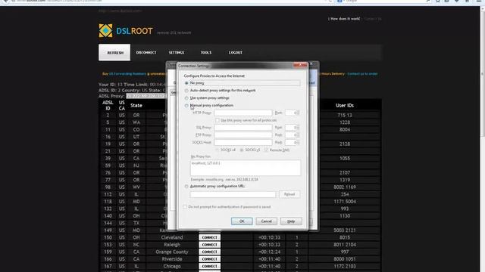Image resolution: width=485 pixels, height=272 pixels.
Task: Choose Use system proxy settings
Action: [186, 98]
